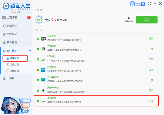The height and width of the screenshot is (115, 164).
Task: Click the 声音状态 title text
Action: point(52,46)
